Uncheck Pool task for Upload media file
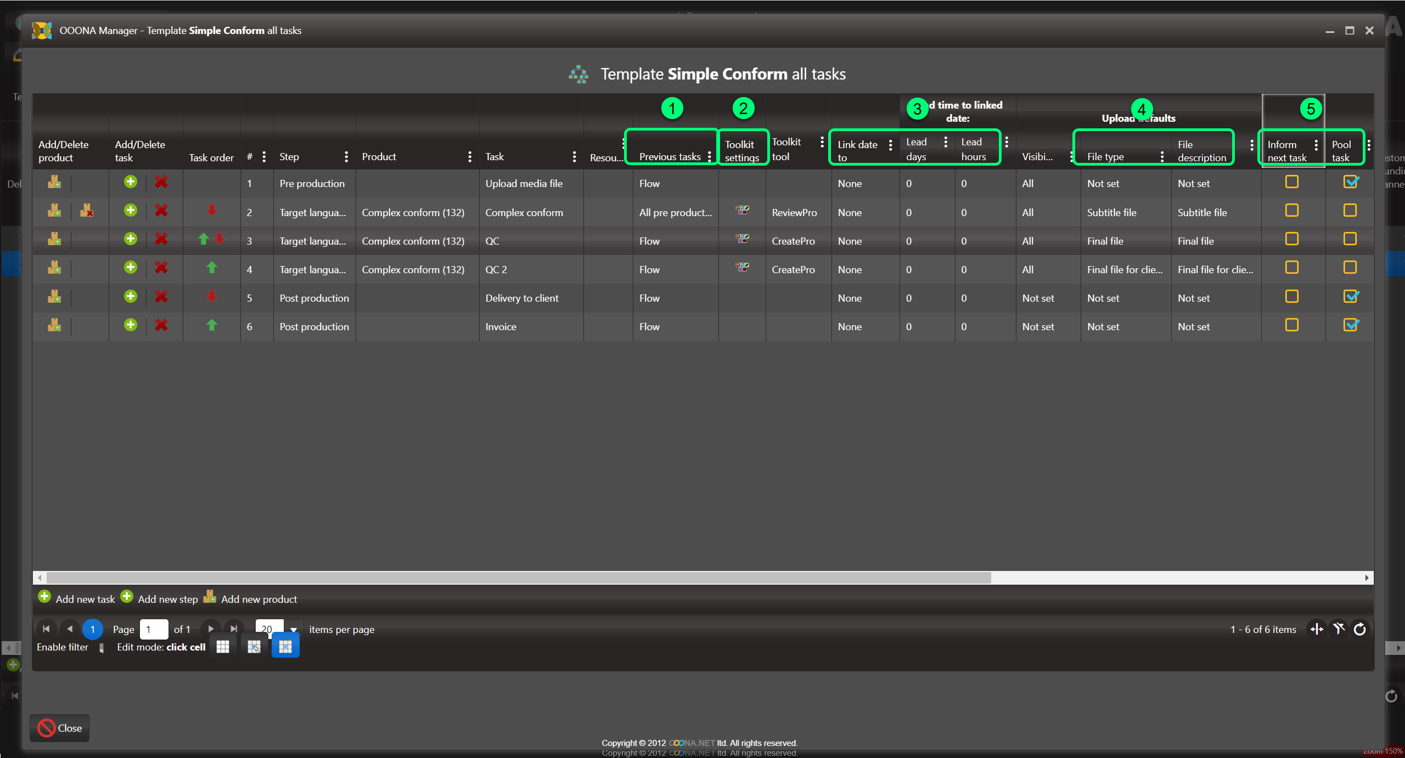Image resolution: width=1405 pixels, height=758 pixels. (1350, 182)
